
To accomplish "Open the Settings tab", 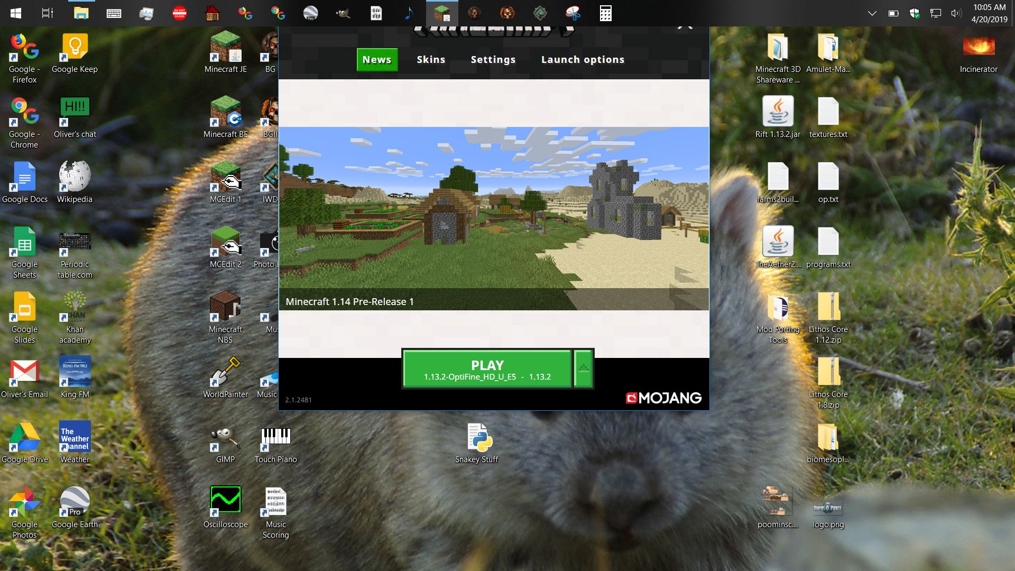I will 493,60.
